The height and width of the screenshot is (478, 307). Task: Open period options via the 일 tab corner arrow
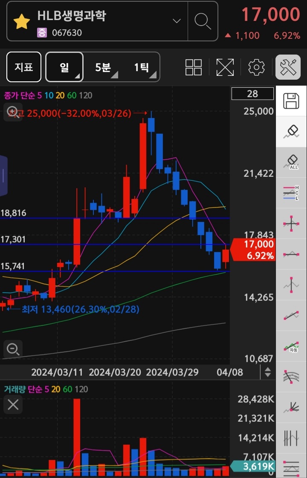[x=78, y=75]
